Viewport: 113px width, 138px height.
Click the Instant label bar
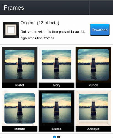pos(20,129)
